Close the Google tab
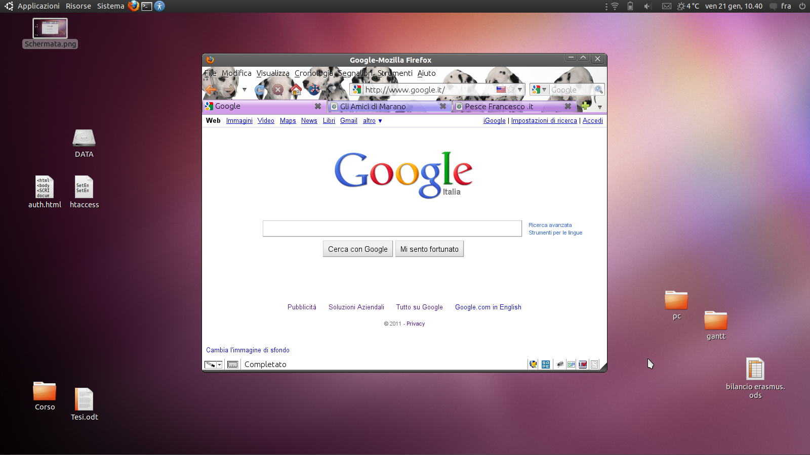810x455 pixels. coord(318,106)
